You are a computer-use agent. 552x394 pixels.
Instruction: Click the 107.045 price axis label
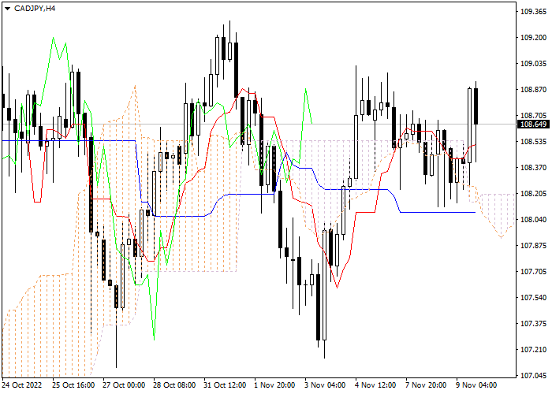(x=533, y=376)
